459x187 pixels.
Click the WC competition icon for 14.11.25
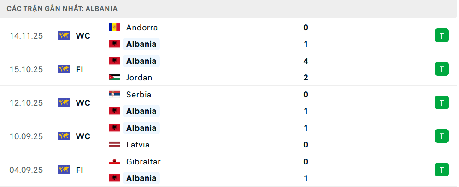[64, 36]
